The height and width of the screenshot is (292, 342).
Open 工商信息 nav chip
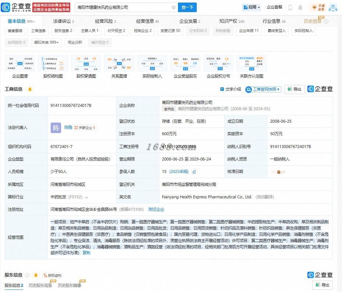[38, 31]
